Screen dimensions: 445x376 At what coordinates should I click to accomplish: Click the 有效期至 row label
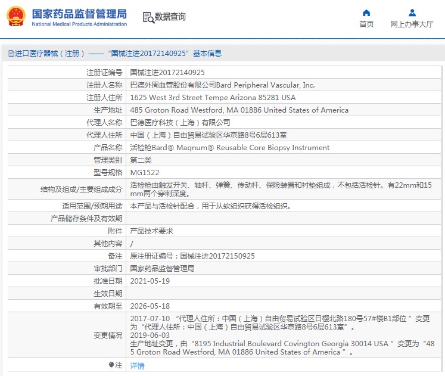[x=108, y=306]
